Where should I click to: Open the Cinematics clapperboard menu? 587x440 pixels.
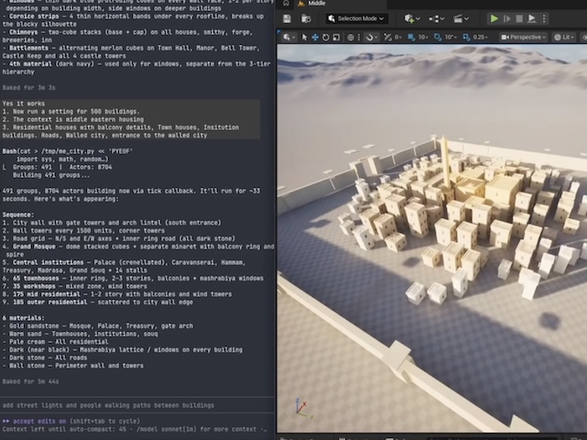(x=460, y=18)
